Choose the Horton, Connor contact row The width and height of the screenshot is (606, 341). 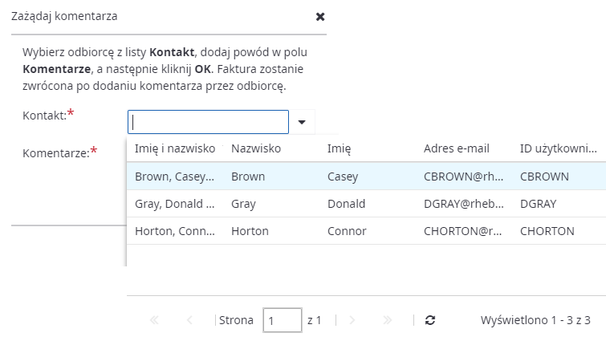pos(174,231)
